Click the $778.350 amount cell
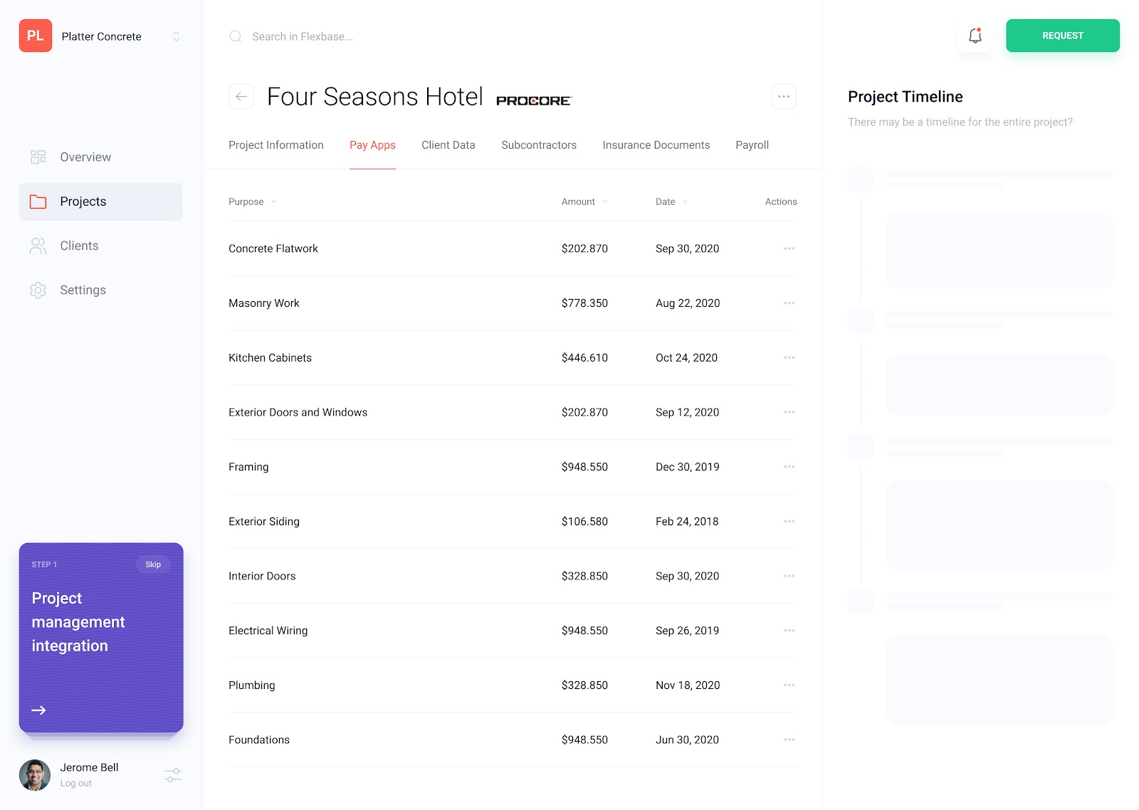The height and width of the screenshot is (810, 1139). [584, 303]
